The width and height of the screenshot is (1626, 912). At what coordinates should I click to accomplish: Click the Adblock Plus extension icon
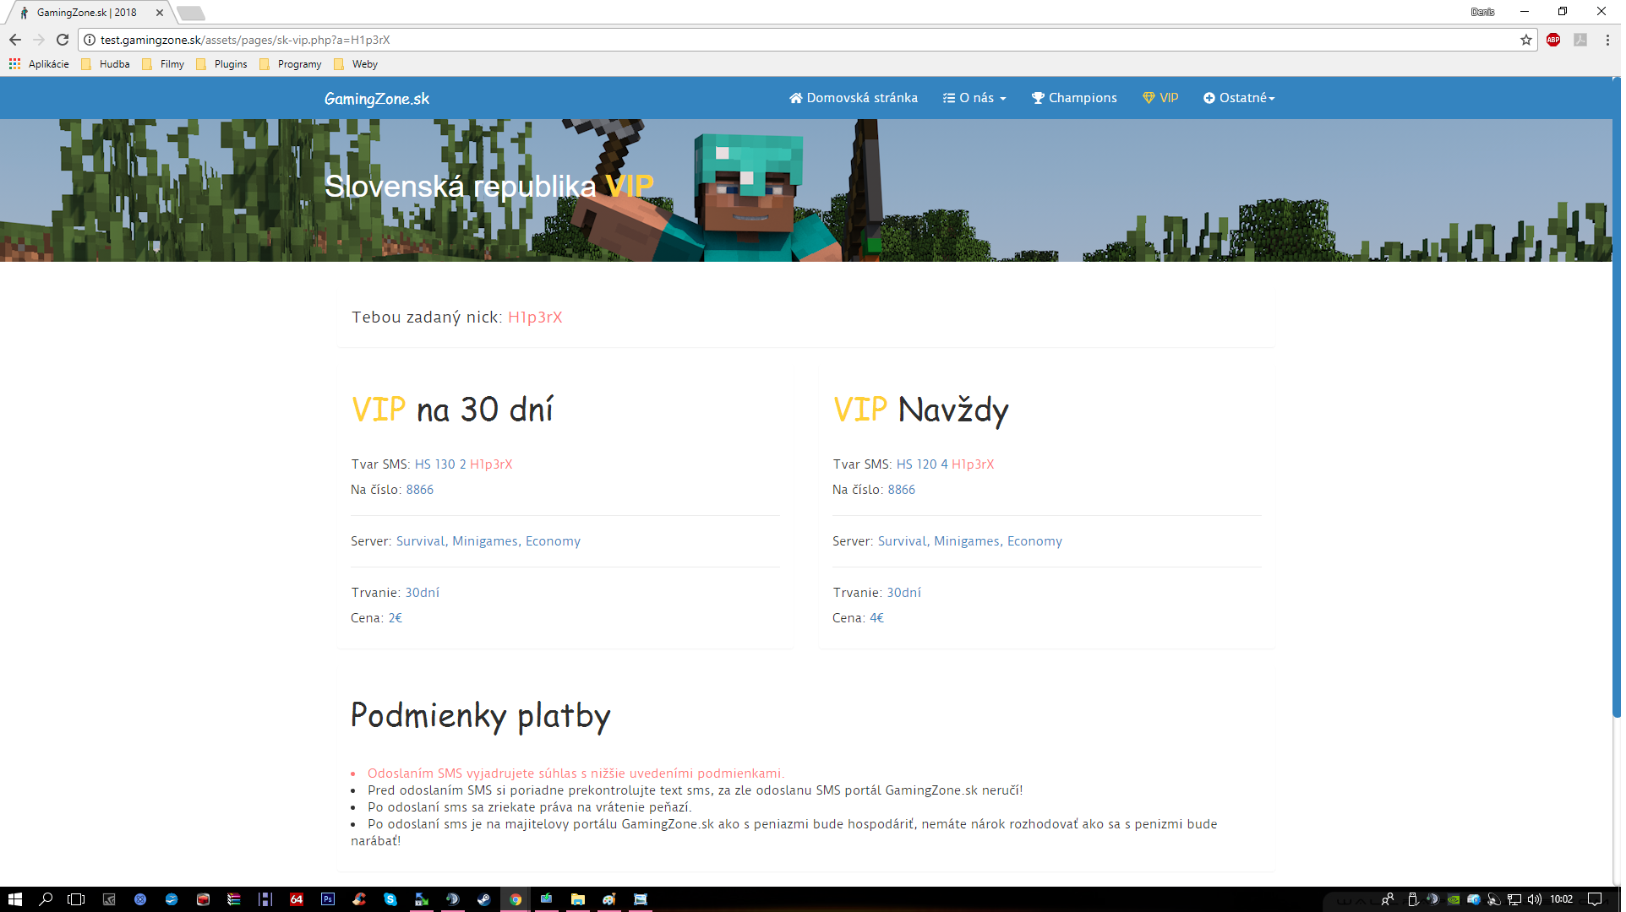click(x=1553, y=40)
